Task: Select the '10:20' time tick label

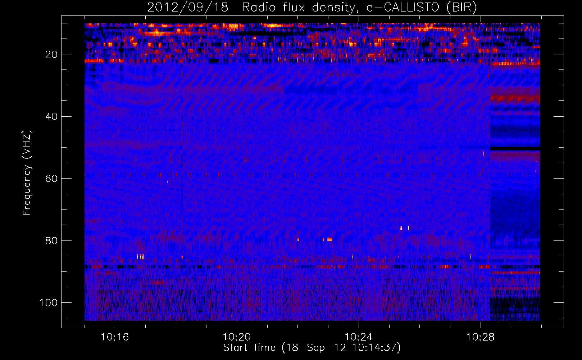Action: pos(237,337)
